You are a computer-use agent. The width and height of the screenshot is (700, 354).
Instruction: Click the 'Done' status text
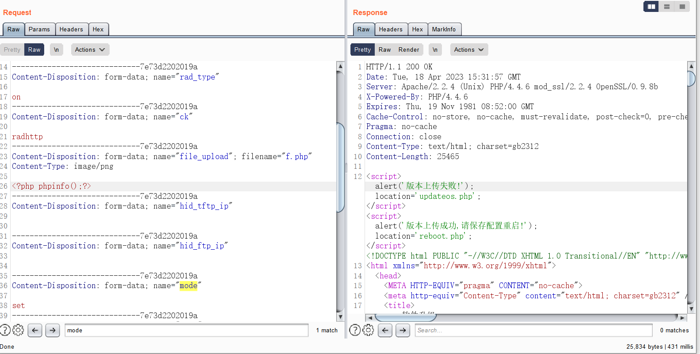(7, 346)
